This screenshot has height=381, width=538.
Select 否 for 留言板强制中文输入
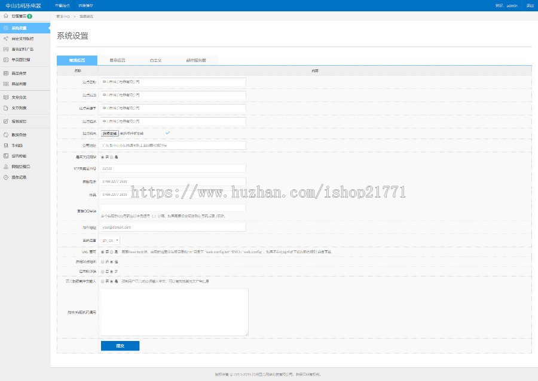point(103,281)
